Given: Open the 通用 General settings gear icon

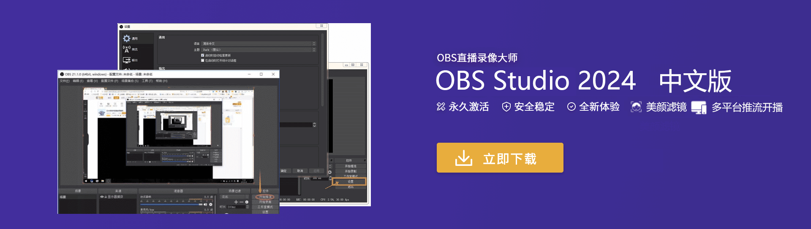Looking at the screenshot, I should pyautogui.click(x=127, y=38).
